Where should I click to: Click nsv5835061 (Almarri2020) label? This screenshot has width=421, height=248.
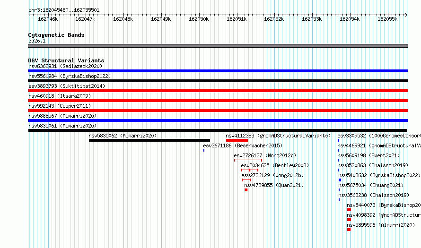(62, 126)
